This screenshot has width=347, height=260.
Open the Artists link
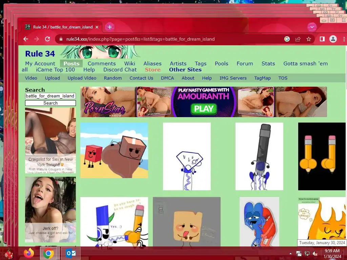178,64
